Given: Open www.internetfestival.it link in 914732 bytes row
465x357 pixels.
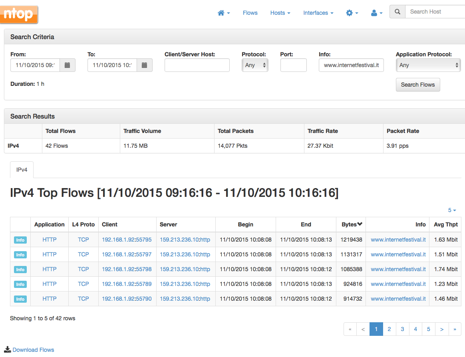Looking at the screenshot, I should pos(398,299).
